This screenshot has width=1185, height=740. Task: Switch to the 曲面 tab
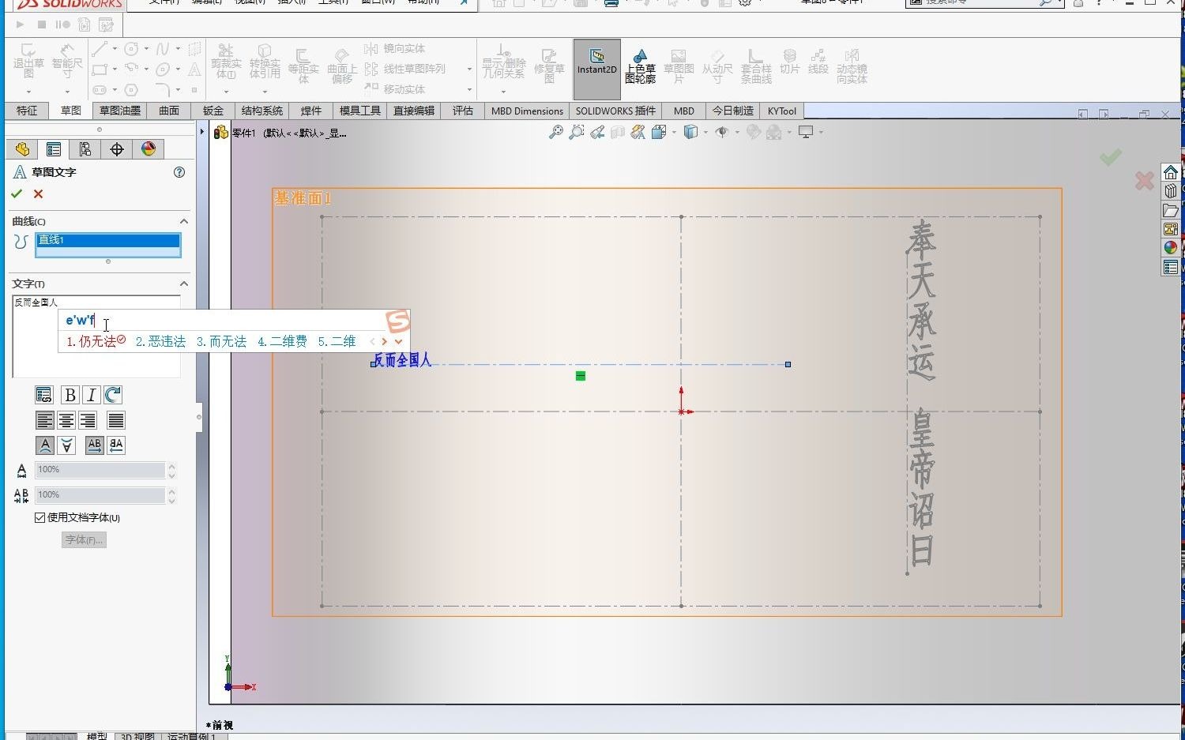tap(169, 111)
